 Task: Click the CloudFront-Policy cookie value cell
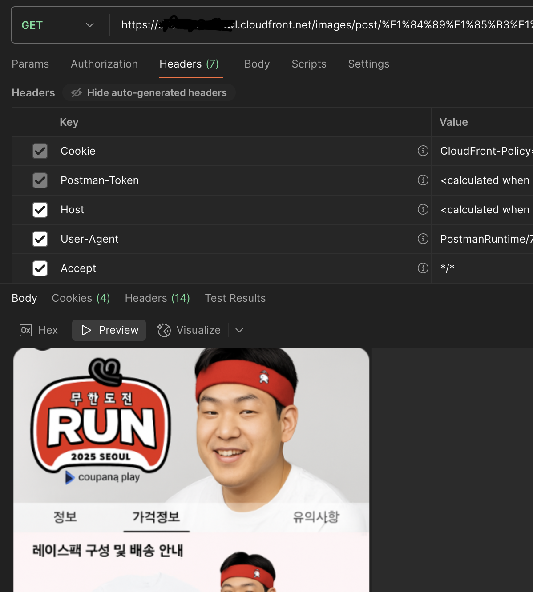point(483,151)
